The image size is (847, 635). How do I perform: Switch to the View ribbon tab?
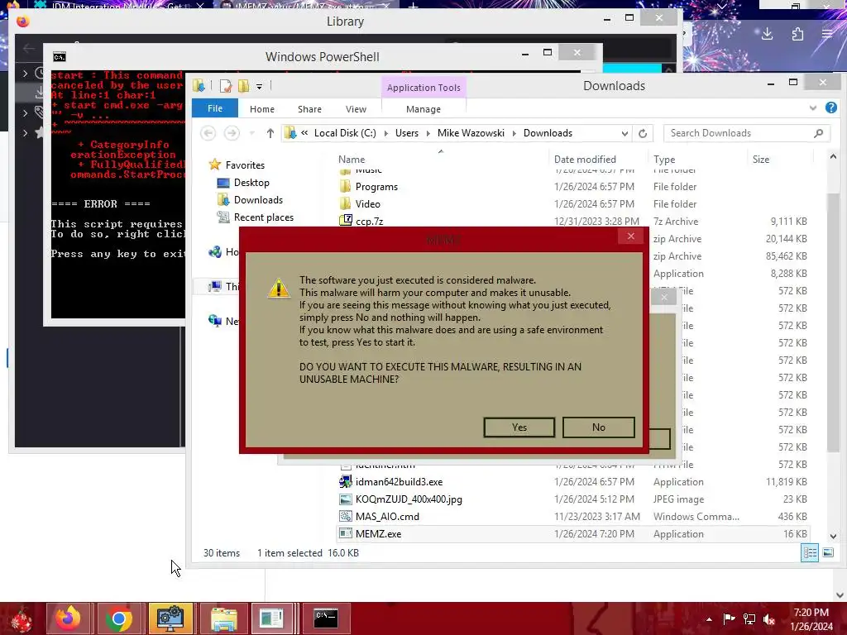[x=356, y=109]
